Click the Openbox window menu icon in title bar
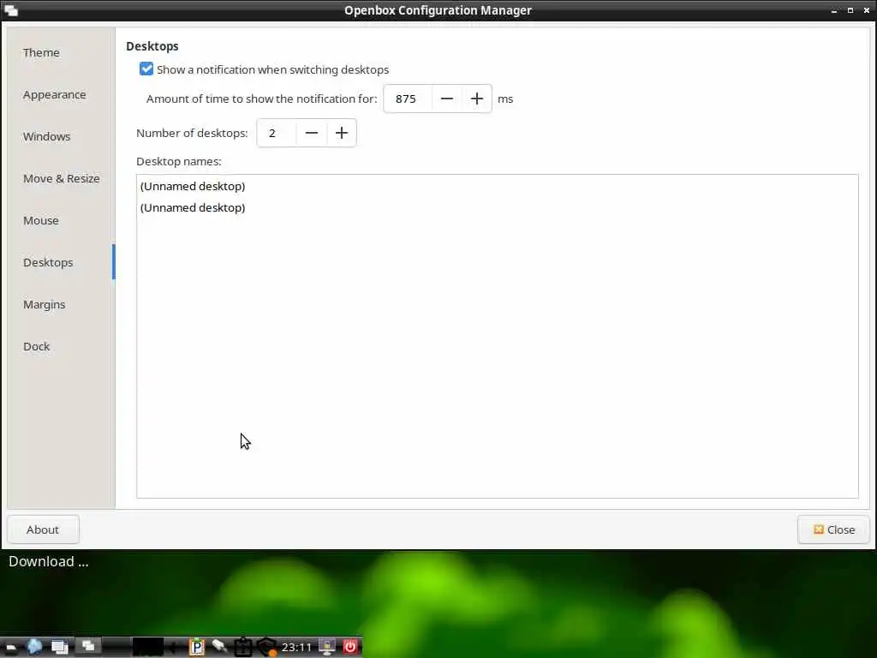This screenshot has height=658, width=877. tap(10, 10)
